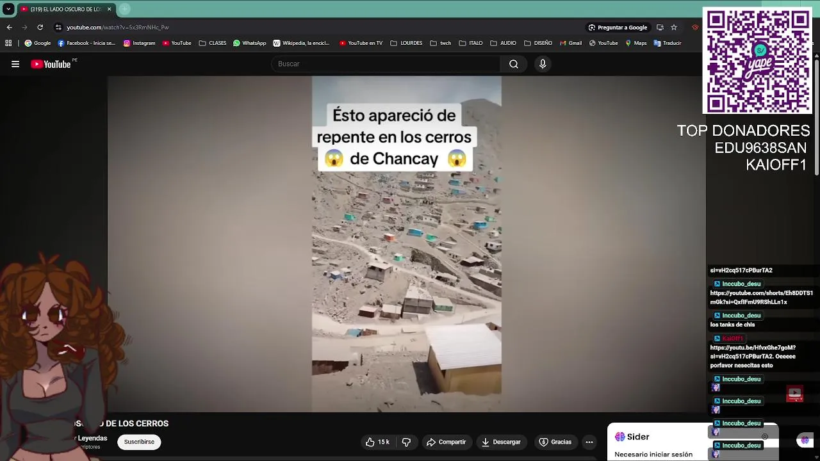
Task: Click the purple Sider brain icon at corner
Action: click(x=805, y=440)
